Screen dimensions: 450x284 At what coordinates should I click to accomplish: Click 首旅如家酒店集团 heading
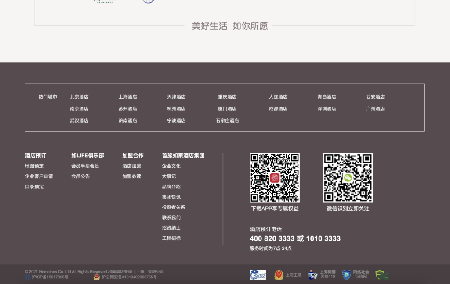[183, 156]
